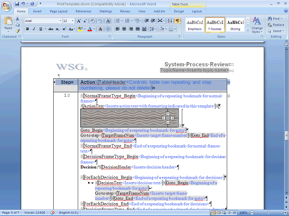Apply character shading

(x=100, y=29)
